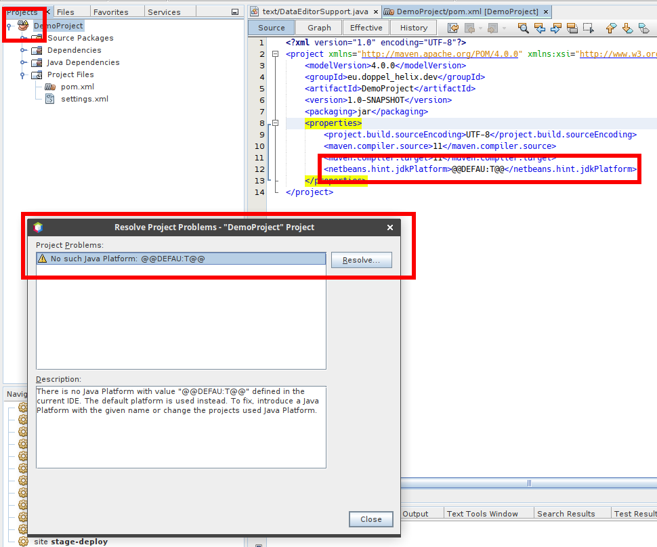Open the Graph view of pom.xml
Image resolution: width=657 pixels, height=547 pixels.
coord(319,28)
